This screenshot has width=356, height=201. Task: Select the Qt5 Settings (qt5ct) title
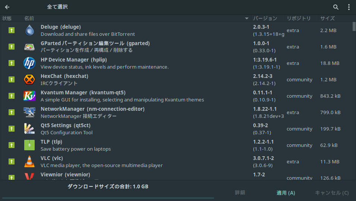coord(66,125)
